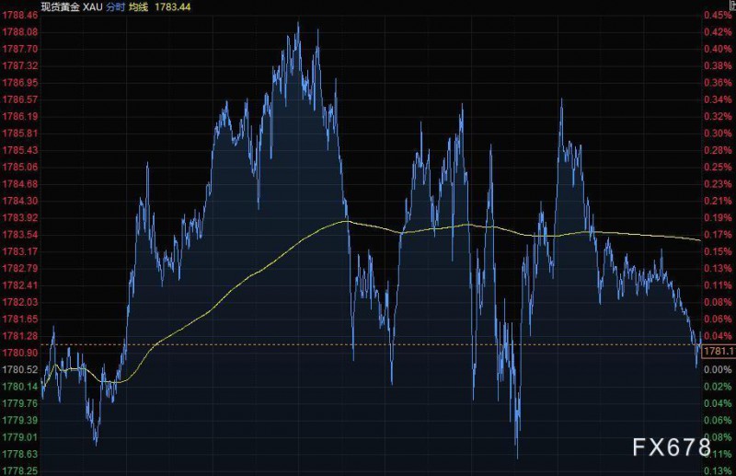Click the percent label 0.40%
Screen dimensions: 736x476
point(718,49)
